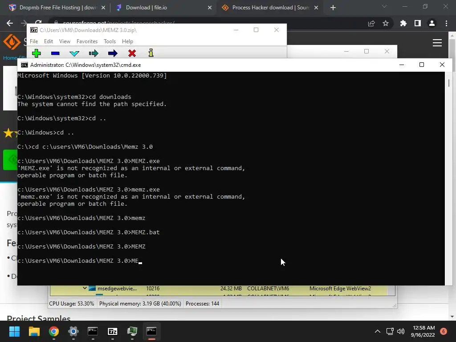Click the green Add icon in 7-Zip toolbar
The width and height of the screenshot is (456, 342).
37,53
